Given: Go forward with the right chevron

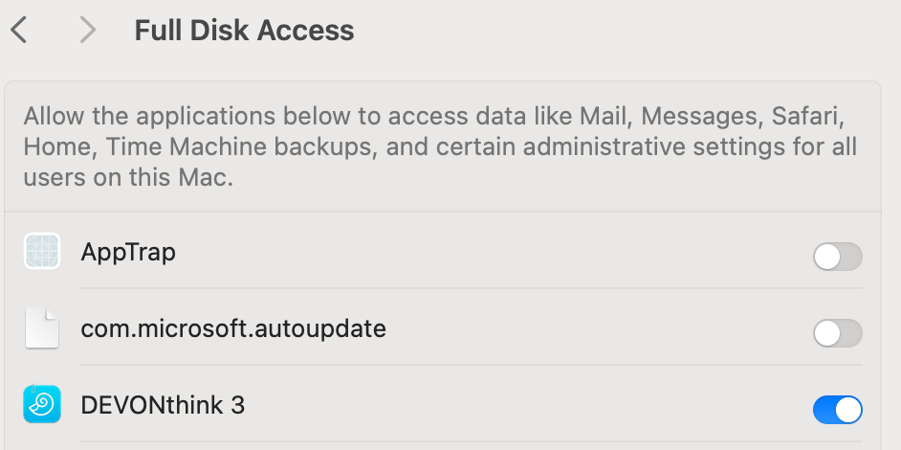Looking at the screenshot, I should 88,31.
